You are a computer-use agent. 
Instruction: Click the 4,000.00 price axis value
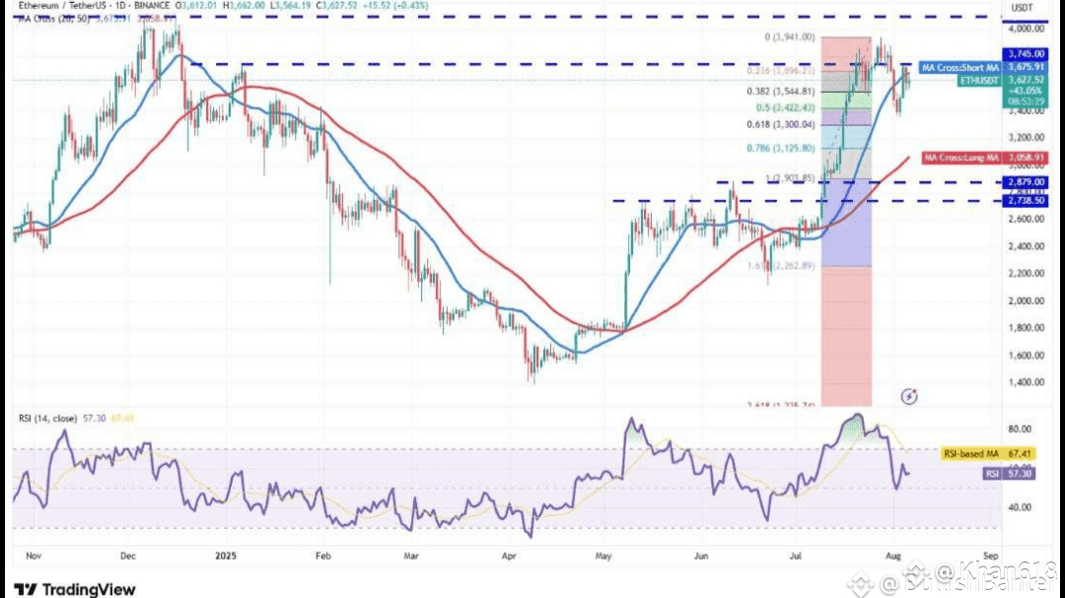click(x=1027, y=29)
